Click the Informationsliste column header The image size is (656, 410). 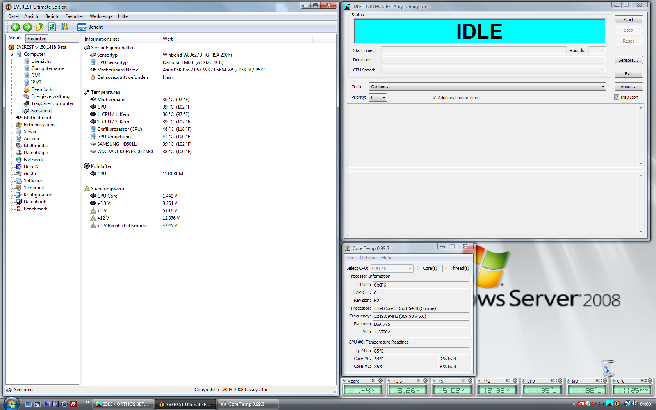point(121,39)
